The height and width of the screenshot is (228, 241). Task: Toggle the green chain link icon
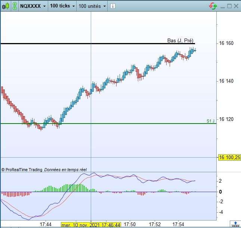click(x=15, y=6)
